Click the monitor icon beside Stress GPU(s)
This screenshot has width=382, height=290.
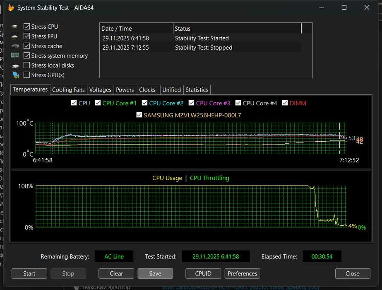point(15,75)
